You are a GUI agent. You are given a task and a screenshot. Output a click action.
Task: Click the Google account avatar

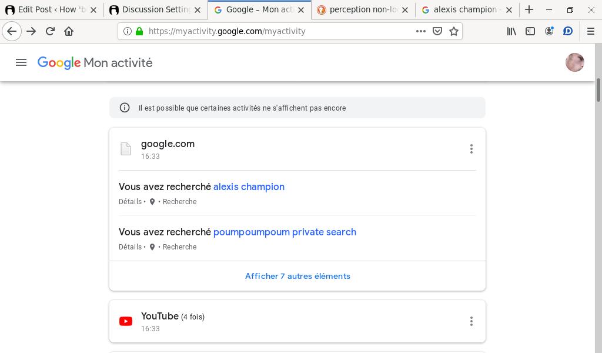(574, 62)
